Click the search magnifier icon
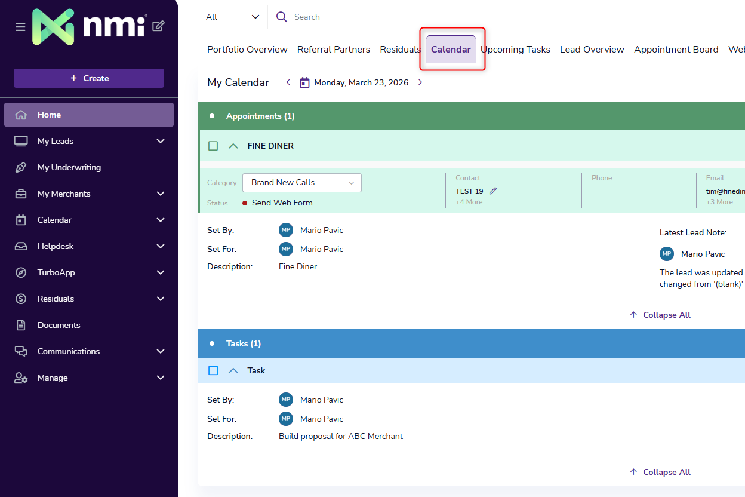The width and height of the screenshot is (745, 497). (282, 17)
